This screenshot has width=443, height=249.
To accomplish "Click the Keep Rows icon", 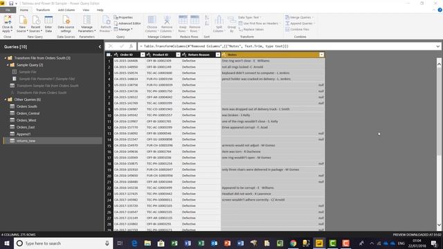I will [183, 24].
